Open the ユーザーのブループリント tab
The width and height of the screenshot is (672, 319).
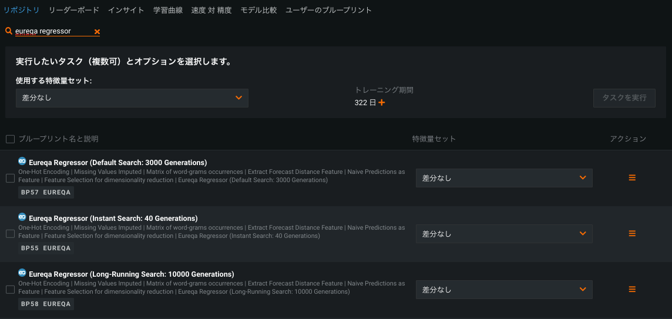(x=329, y=10)
